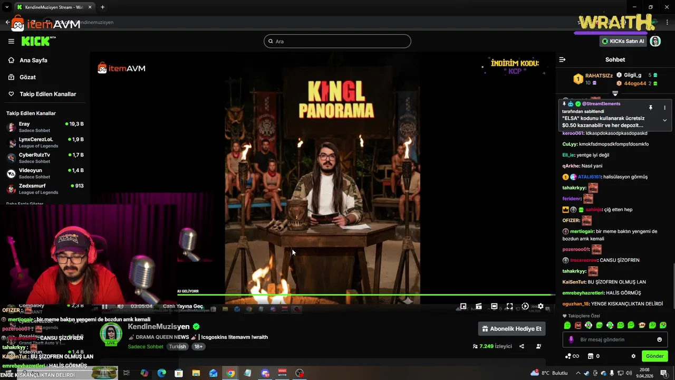Screen dimensions: 675x380
Task: Click the KICKs Satın Al button
Action: coord(623,41)
